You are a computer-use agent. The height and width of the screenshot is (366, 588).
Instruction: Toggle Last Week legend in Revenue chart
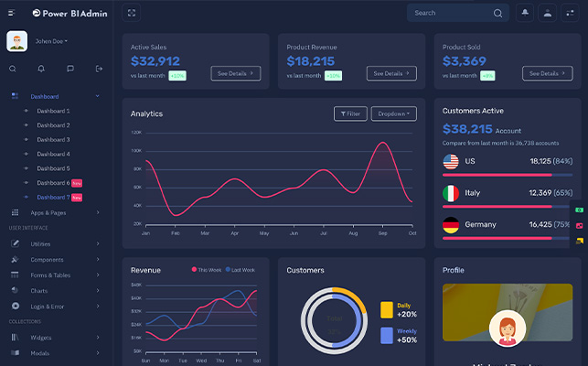(x=240, y=270)
